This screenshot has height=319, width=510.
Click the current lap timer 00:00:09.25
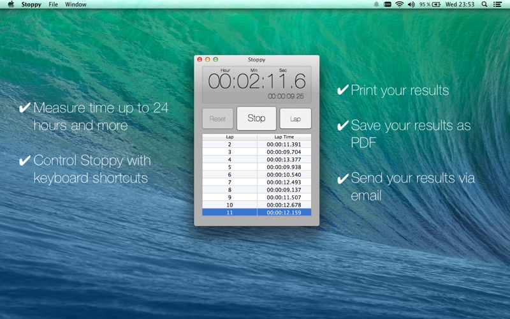pos(286,96)
